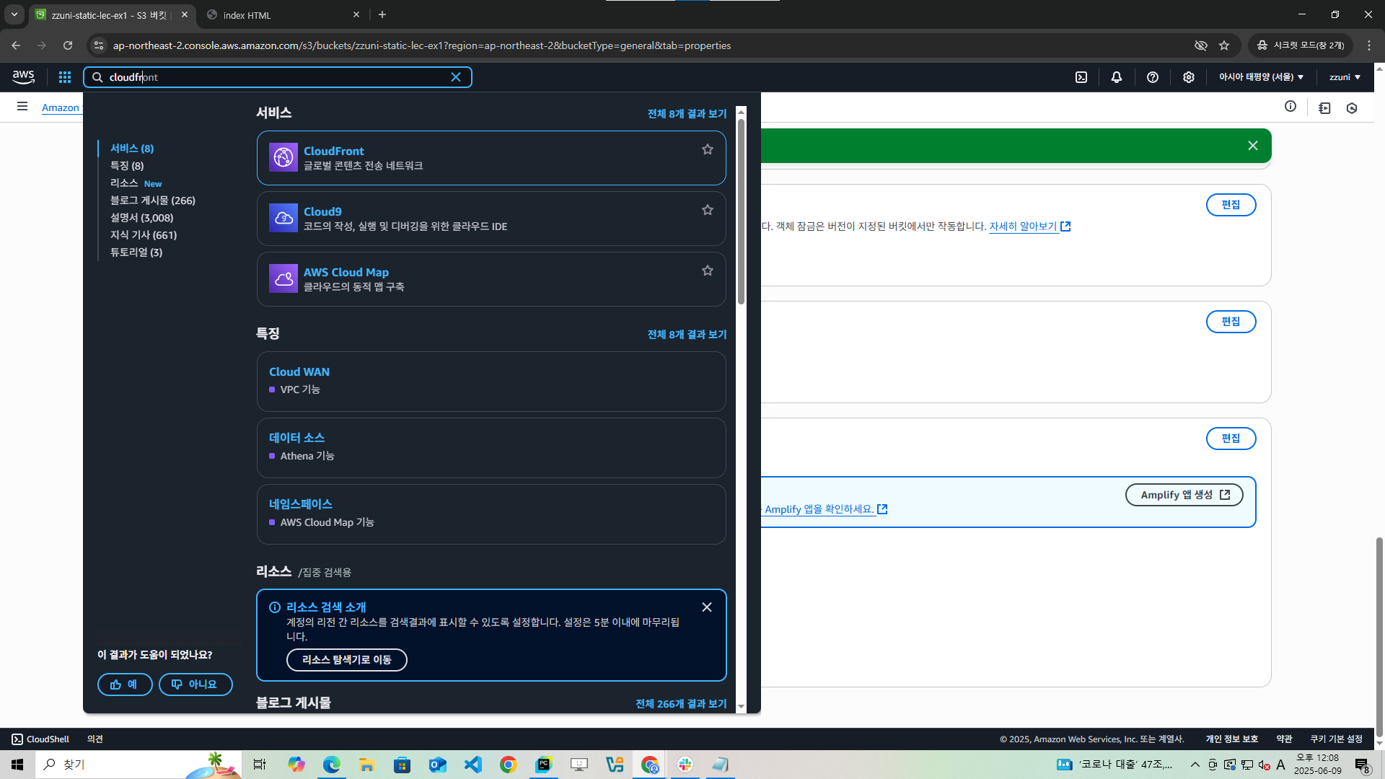The height and width of the screenshot is (779, 1385).
Task: Open the help question mark icon
Action: click(1153, 77)
